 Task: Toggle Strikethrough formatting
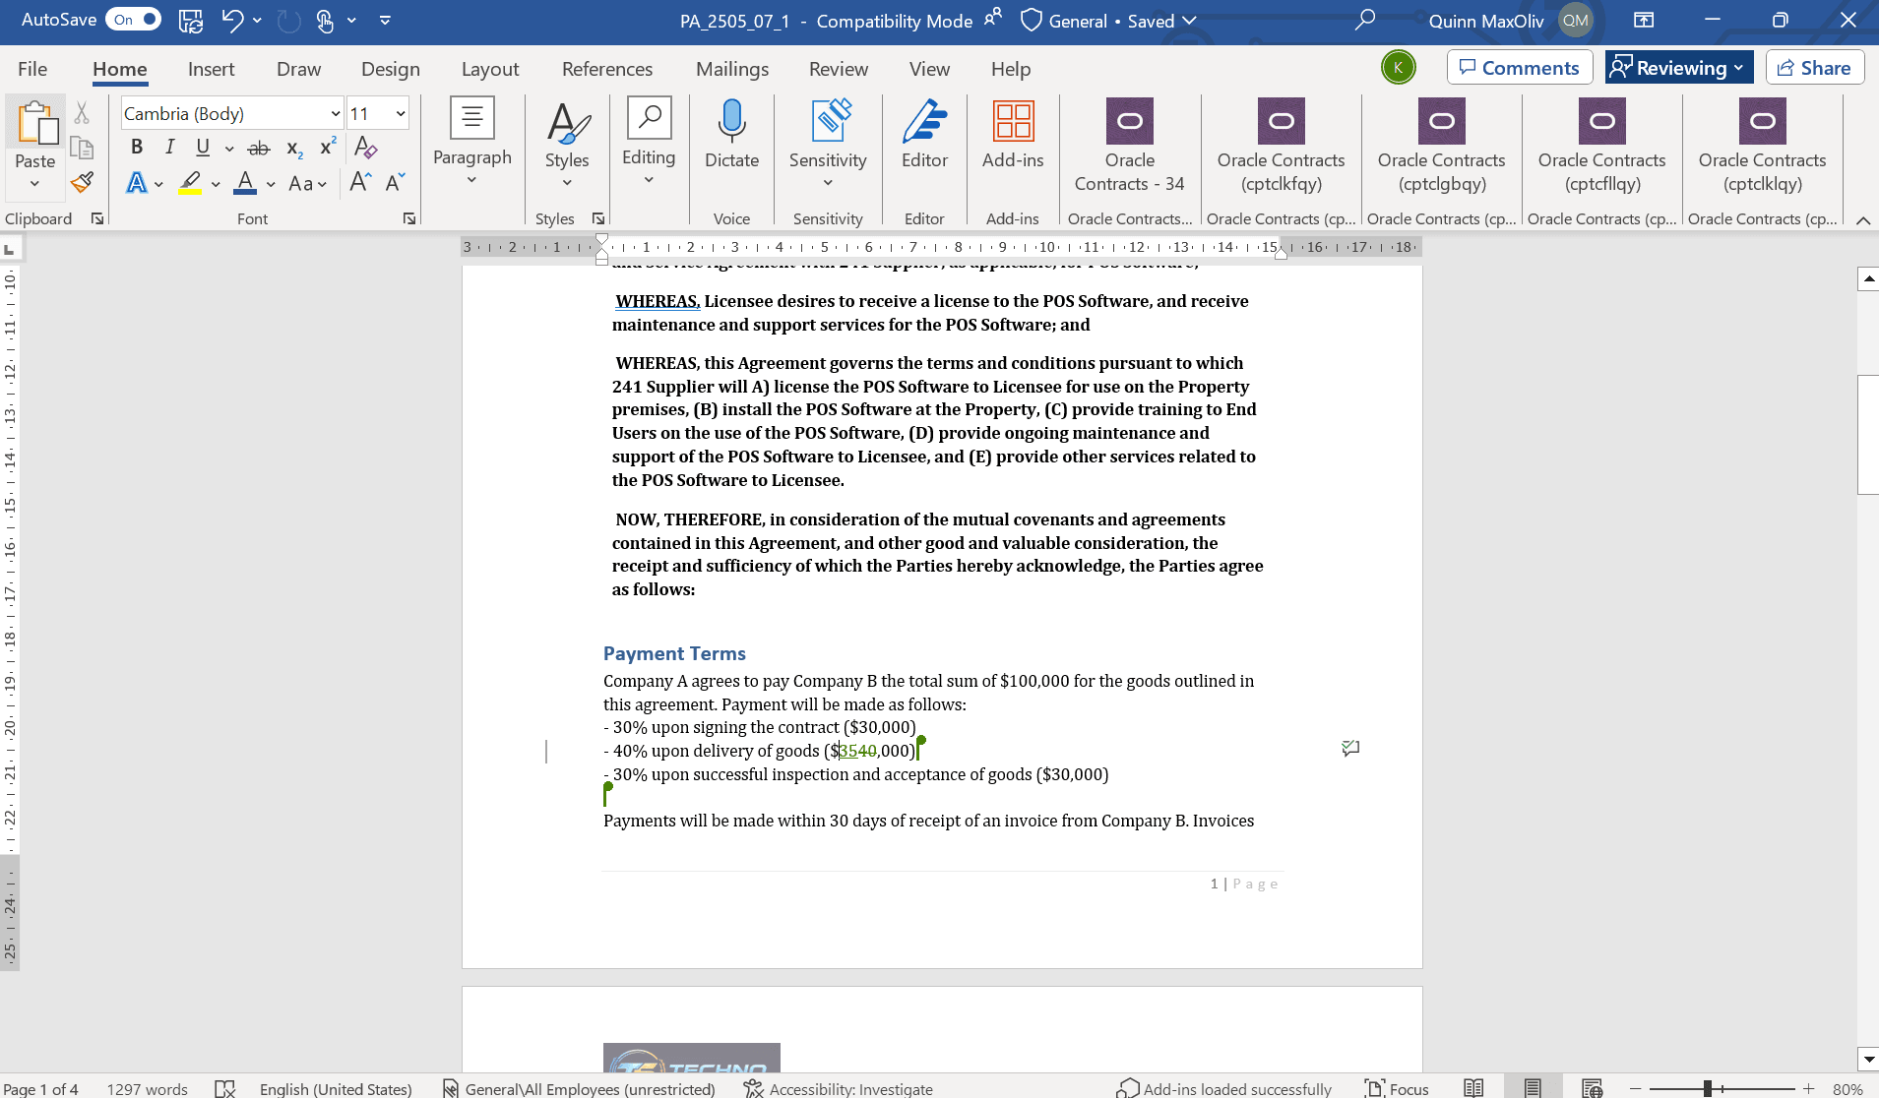[259, 148]
